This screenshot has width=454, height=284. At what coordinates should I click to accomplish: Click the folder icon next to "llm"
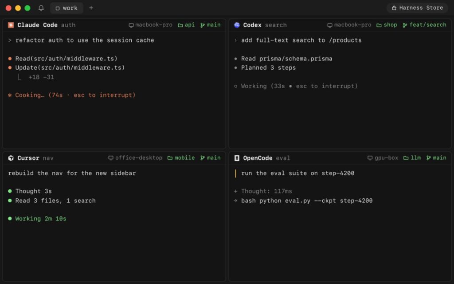pos(406,158)
